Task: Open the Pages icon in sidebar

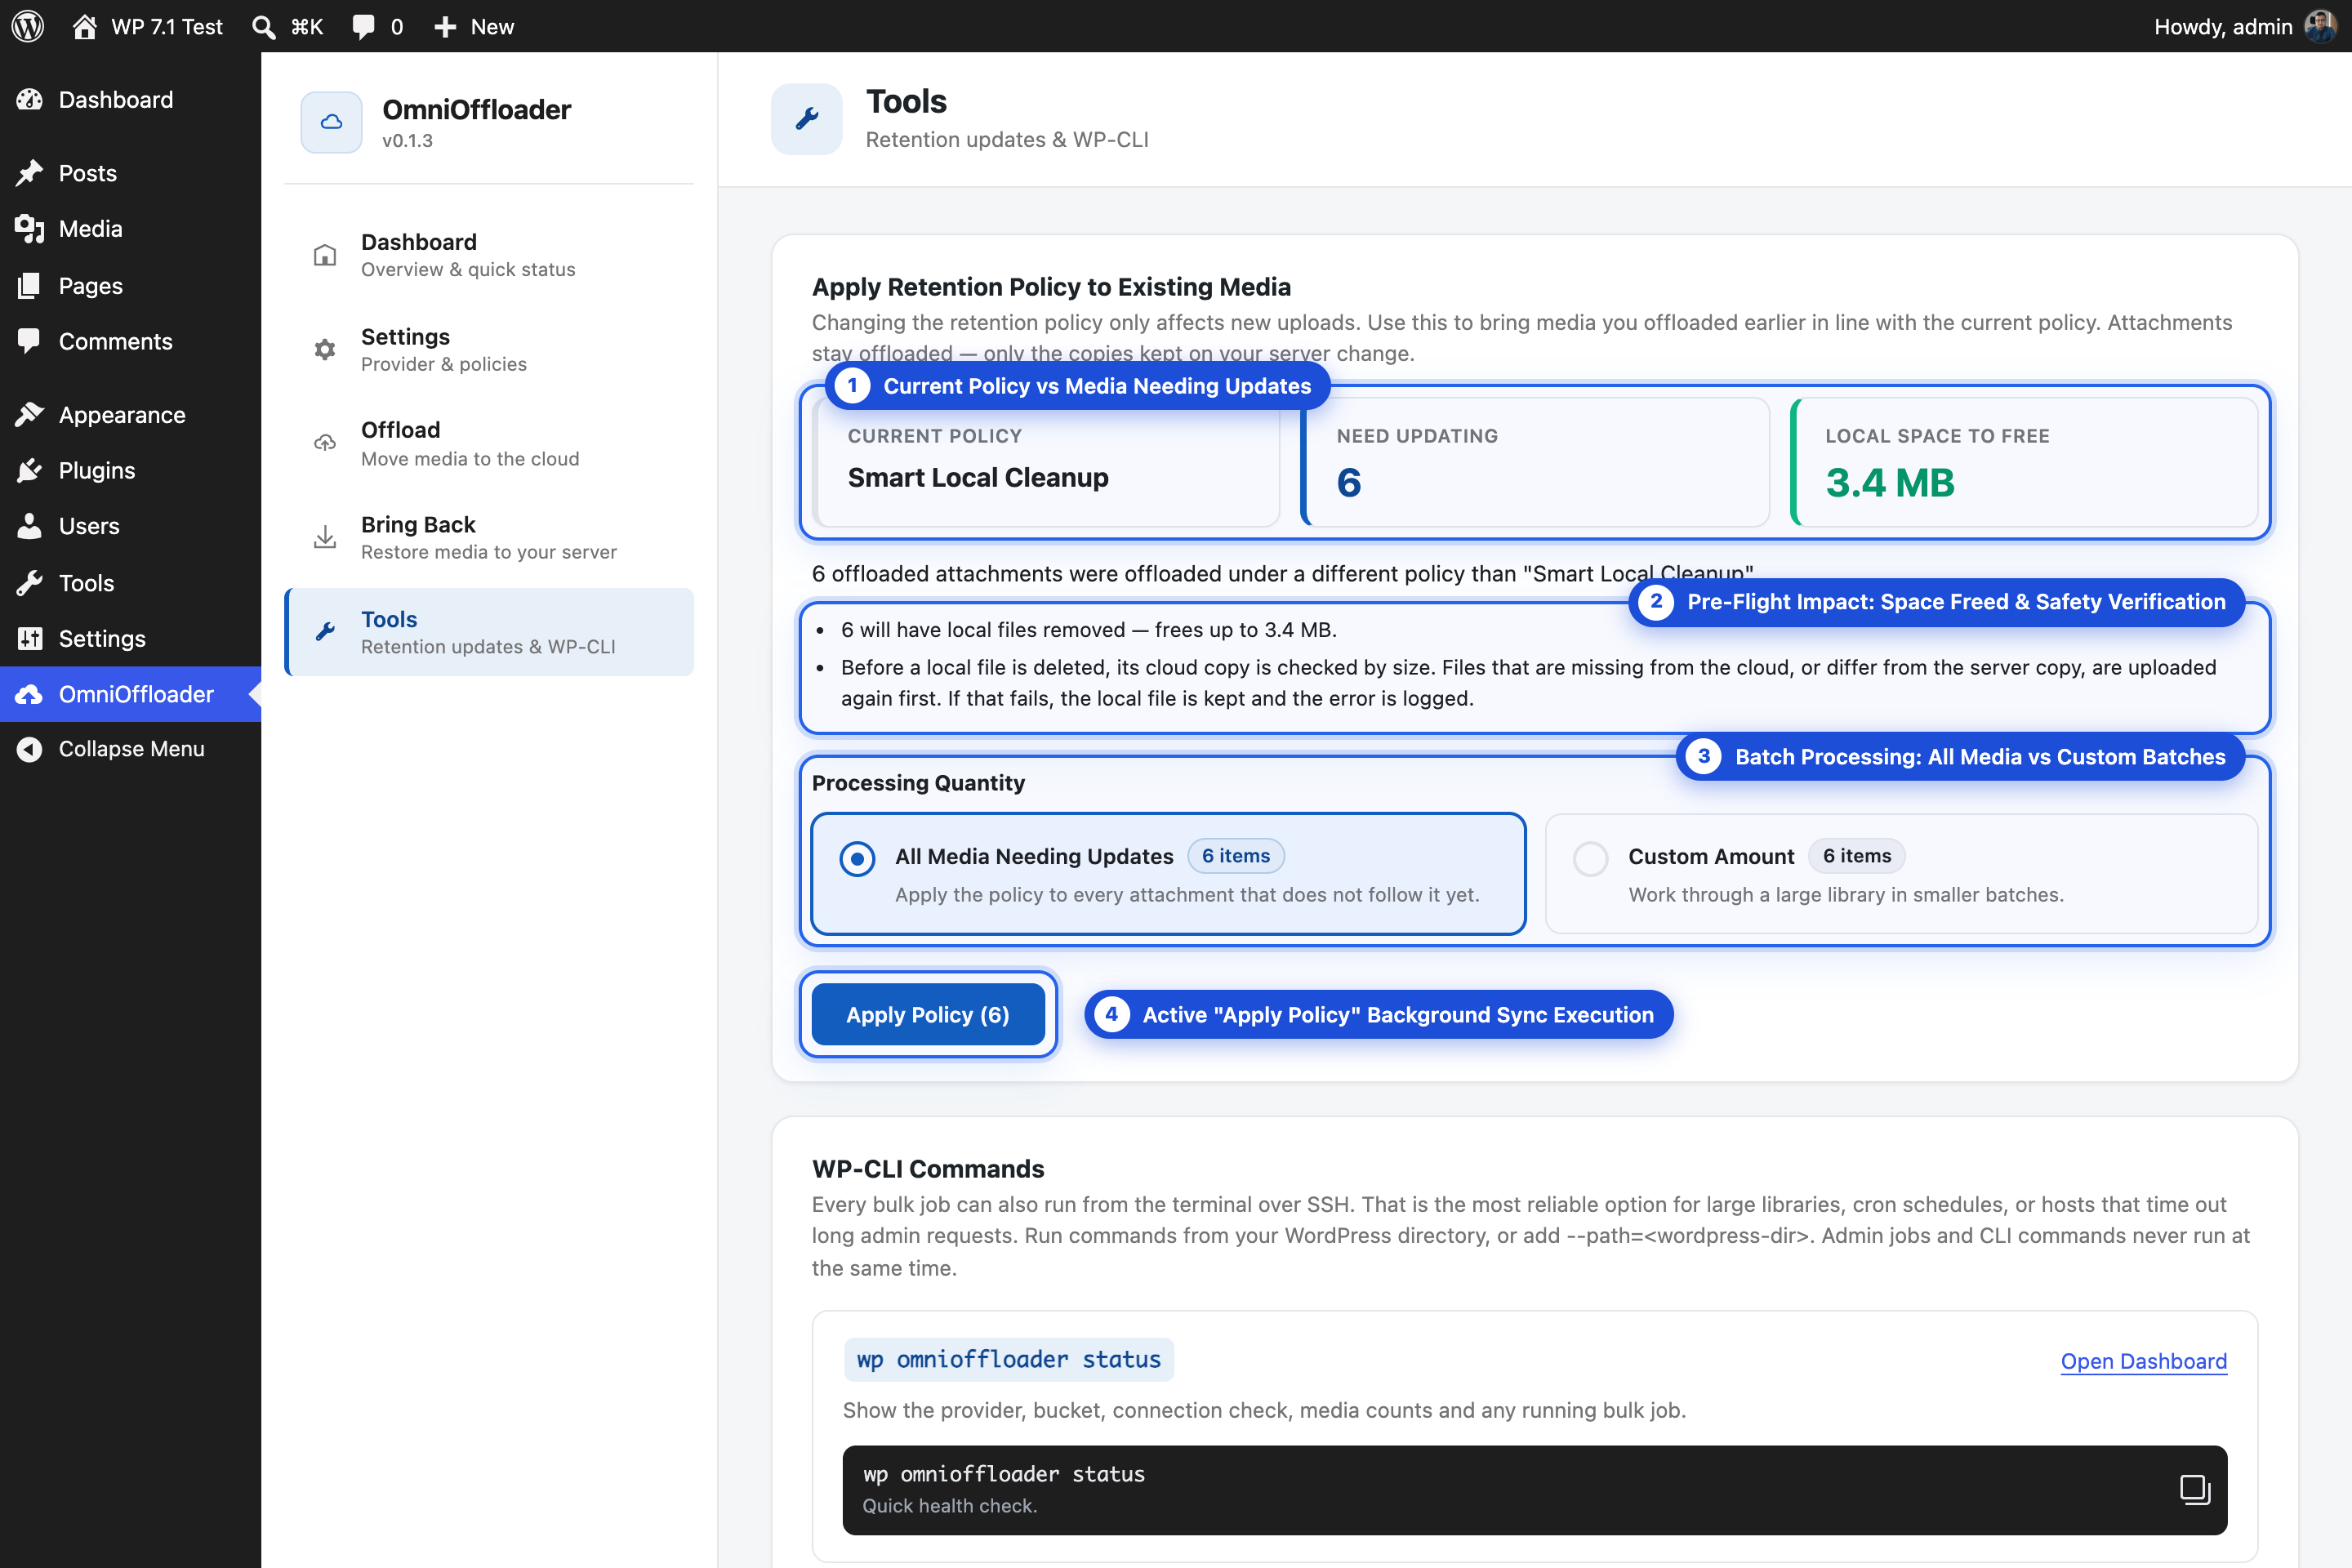Action: [30, 286]
